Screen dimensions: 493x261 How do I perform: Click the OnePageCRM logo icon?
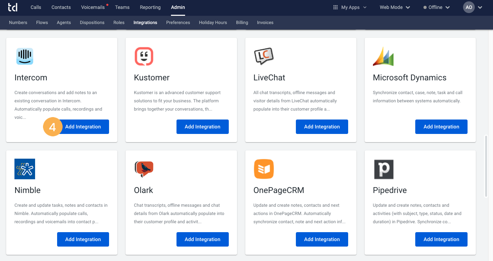coord(264,169)
